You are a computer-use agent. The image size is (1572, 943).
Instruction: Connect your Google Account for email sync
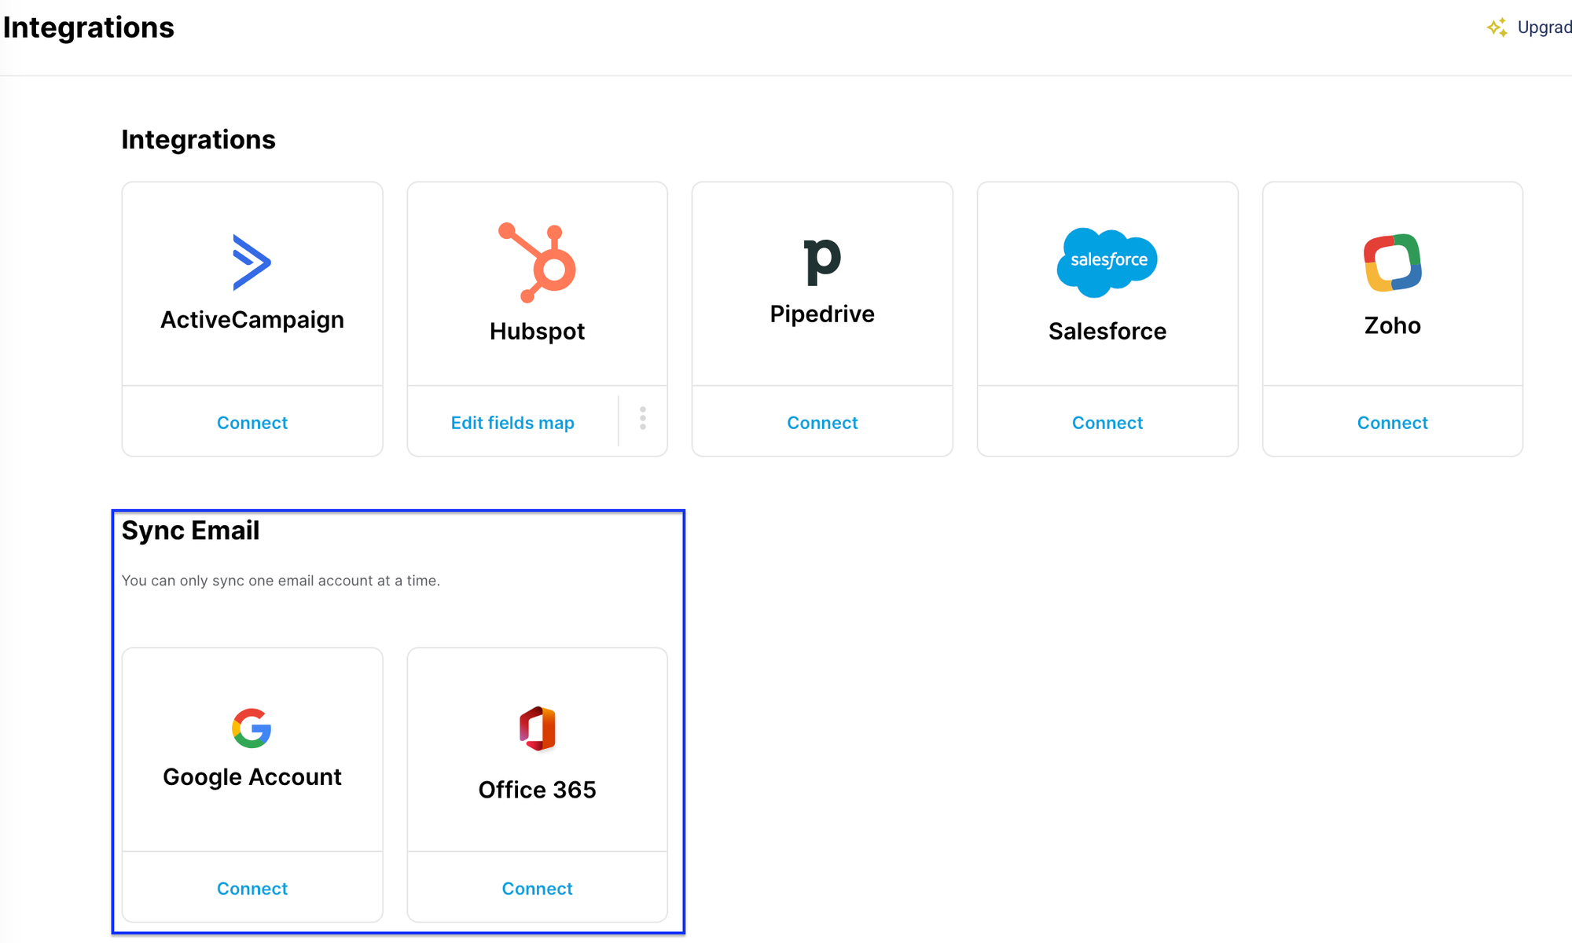click(252, 889)
